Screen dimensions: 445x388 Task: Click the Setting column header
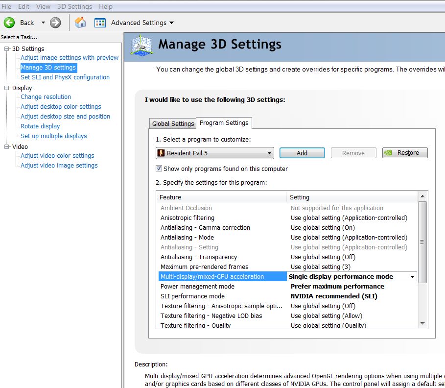pos(352,197)
